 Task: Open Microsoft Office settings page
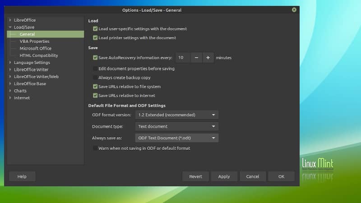36,48
